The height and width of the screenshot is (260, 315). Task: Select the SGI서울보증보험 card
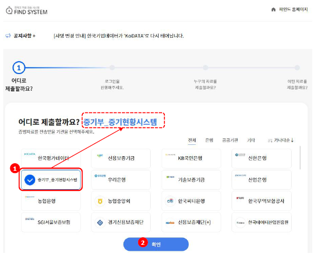coord(50,222)
